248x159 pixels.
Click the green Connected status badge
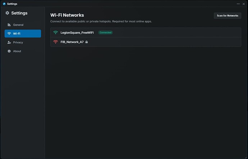(105, 32)
